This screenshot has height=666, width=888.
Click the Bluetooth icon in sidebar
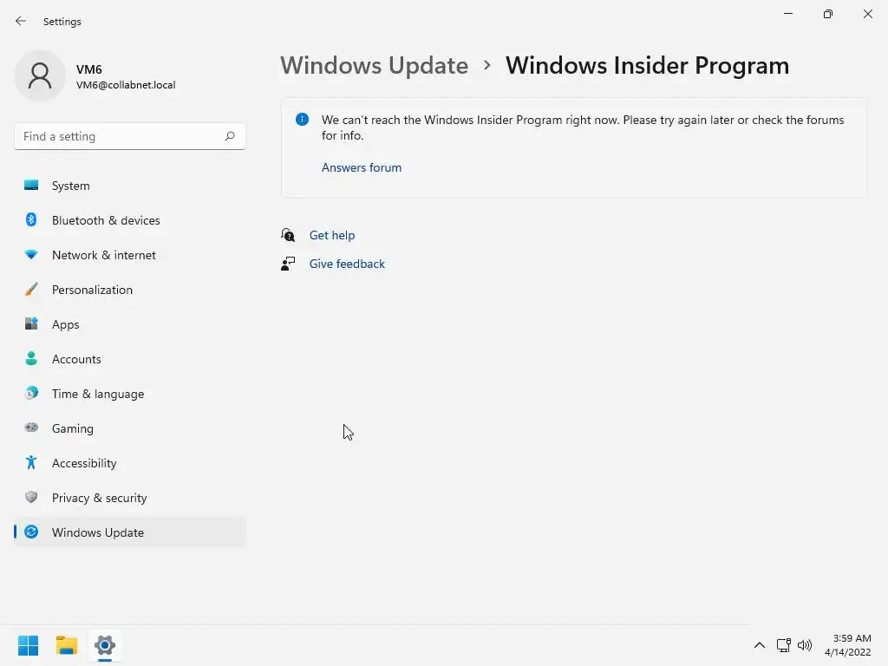click(31, 219)
